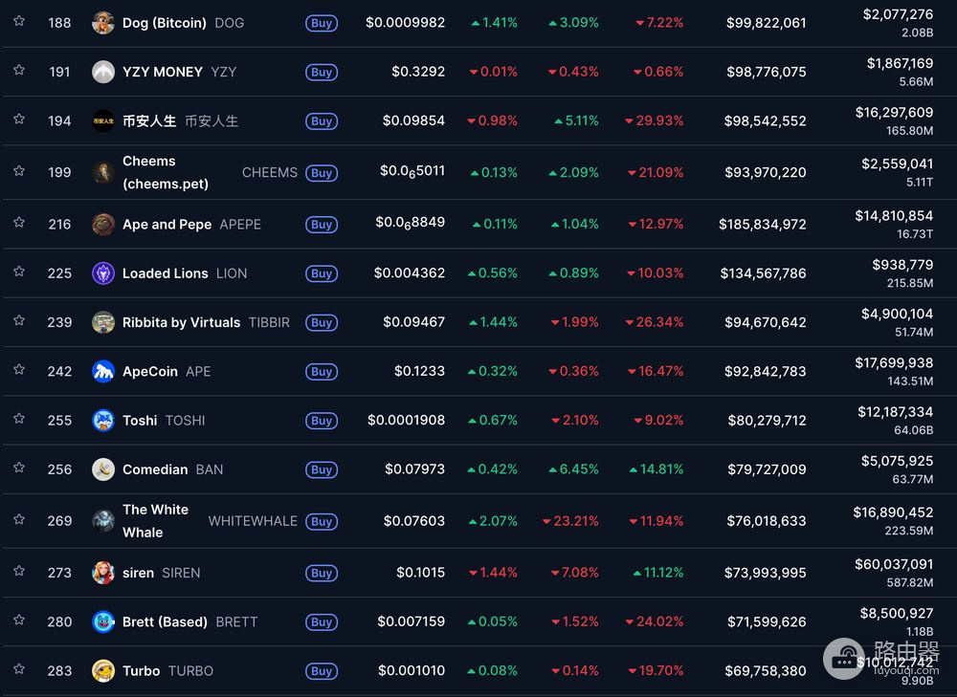The height and width of the screenshot is (697, 957).
Task: Click Buy for siren SIREN
Action: [x=322, y=573]
